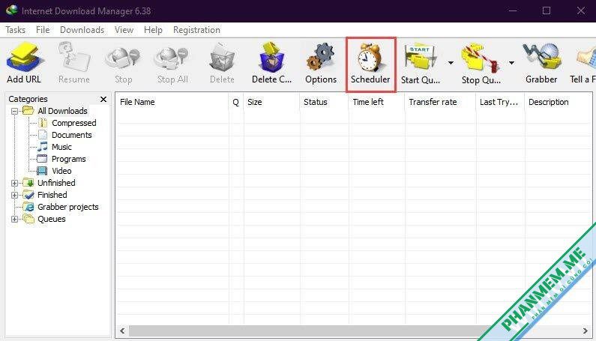Select Grabber projects item
596x341 pixels.
[x=67, y=207]
